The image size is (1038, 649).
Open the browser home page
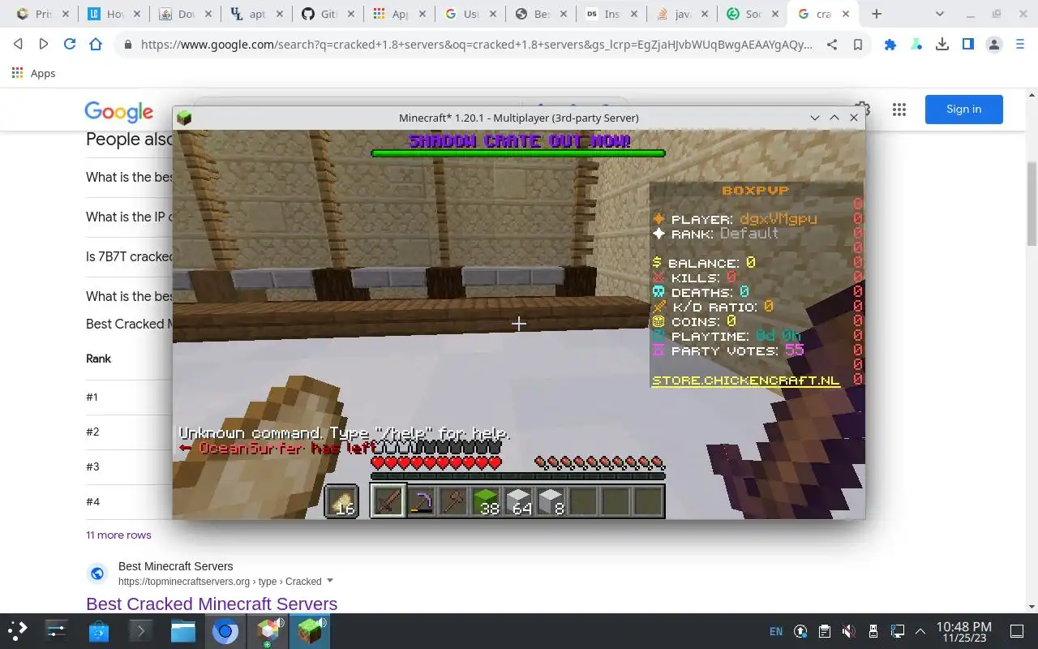(96, 45)
